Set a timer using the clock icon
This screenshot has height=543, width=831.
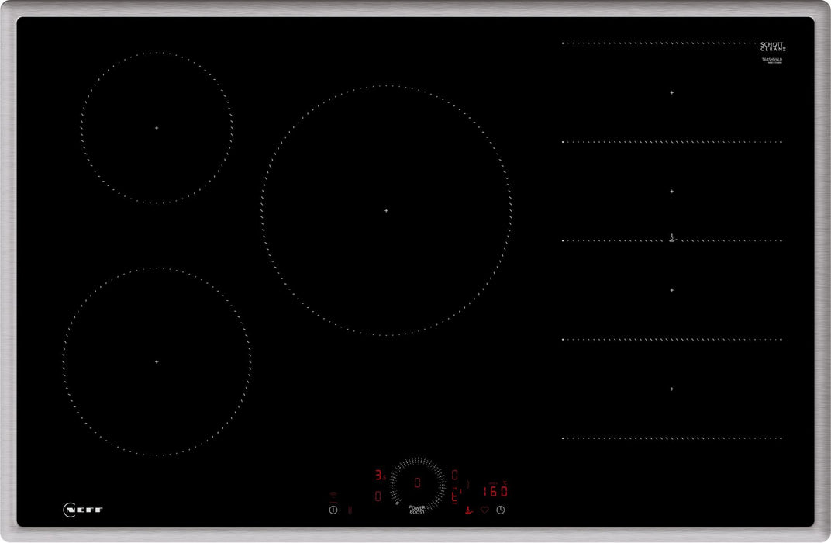coord(500,510)
